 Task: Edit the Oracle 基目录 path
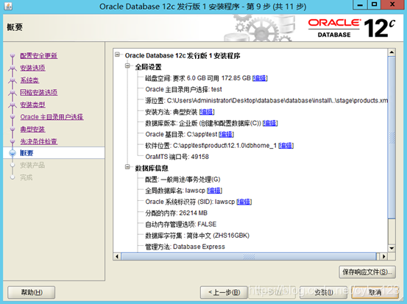[227, 134]
